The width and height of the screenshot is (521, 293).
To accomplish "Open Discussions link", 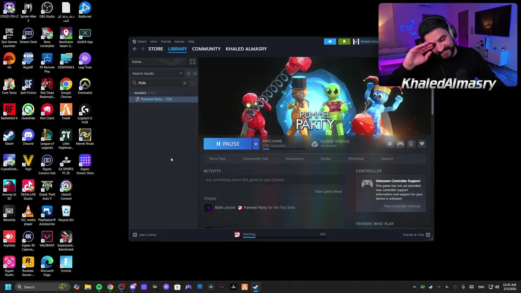I will pos(294,159).
